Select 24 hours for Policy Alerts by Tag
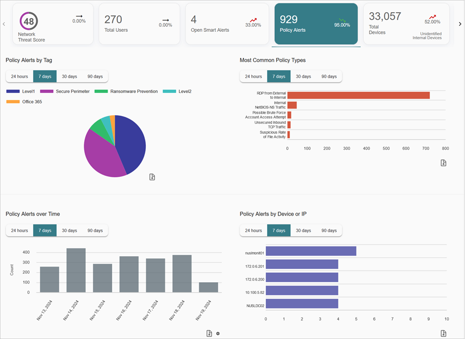 point(20,76)
